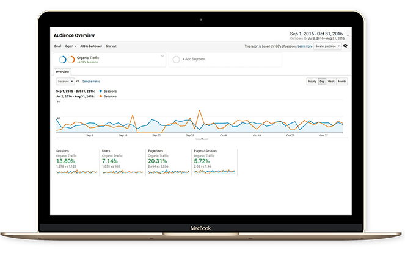
Task: Open the Export dropdown menu
Action: pyautogui.click(x=70, y=46)
